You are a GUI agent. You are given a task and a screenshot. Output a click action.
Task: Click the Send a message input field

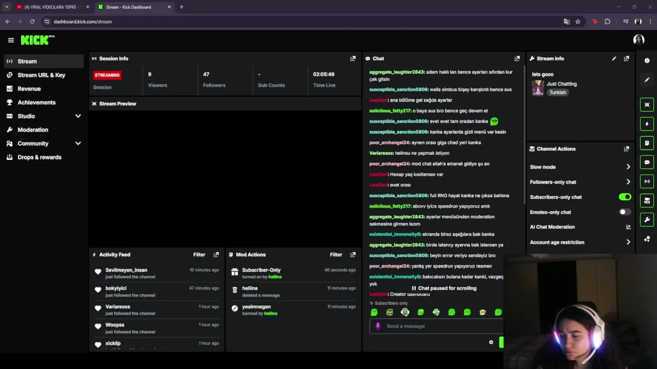[436, 326]
